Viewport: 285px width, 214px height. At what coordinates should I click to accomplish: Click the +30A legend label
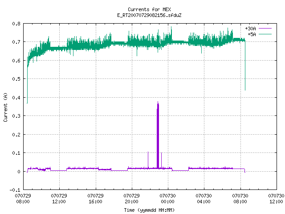(250, 29)
